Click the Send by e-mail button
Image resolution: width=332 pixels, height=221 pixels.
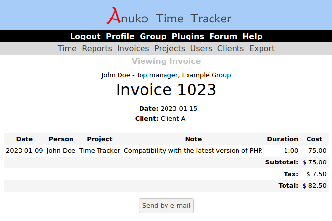point(166,205)
